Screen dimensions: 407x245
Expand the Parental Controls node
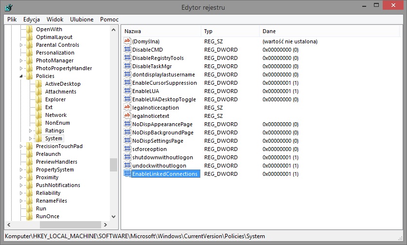click(x=21, y=45)
